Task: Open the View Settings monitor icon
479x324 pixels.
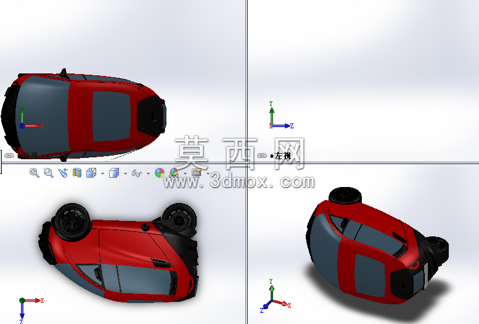Action: coord(197,173)
